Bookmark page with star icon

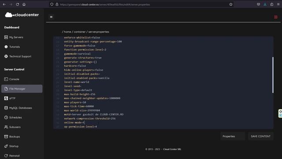pos(231,4)
